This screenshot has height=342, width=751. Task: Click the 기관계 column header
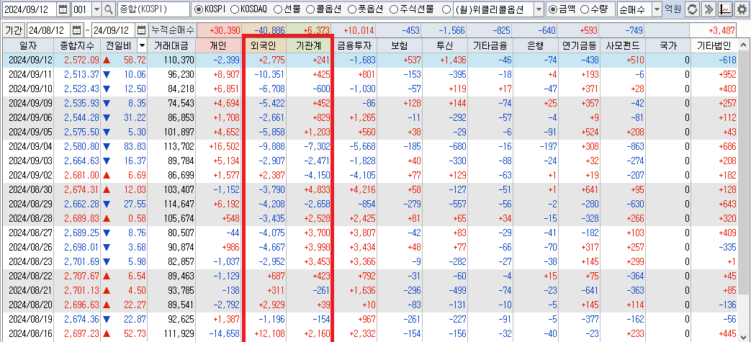(x=309, y=46)
